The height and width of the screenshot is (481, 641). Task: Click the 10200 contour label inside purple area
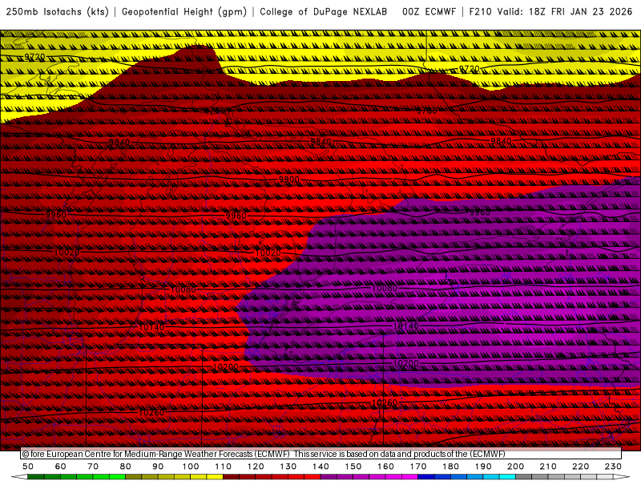click(x=406, y=363)
